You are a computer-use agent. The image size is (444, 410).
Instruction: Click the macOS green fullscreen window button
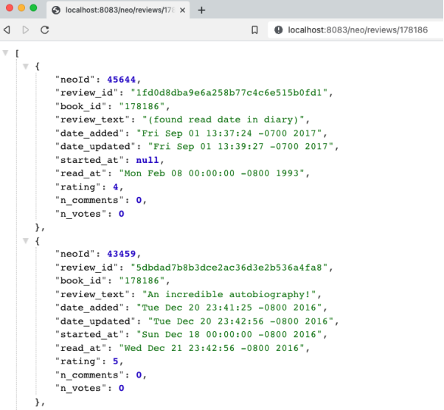[33, 8]
